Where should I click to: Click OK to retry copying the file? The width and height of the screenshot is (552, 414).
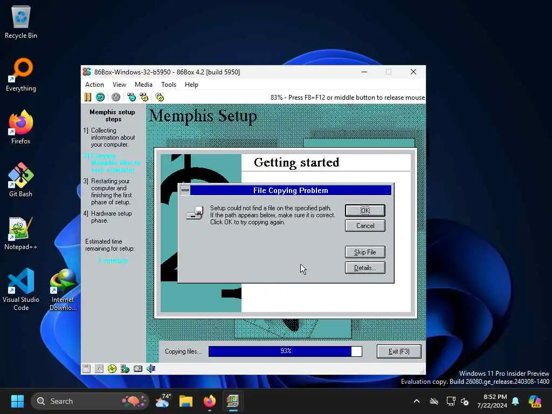(x=365, y=211)
